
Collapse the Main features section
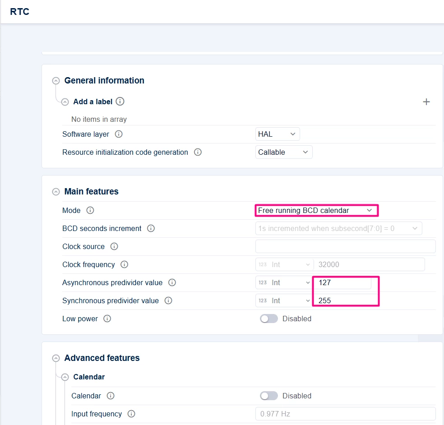click(x=56, y=192)
